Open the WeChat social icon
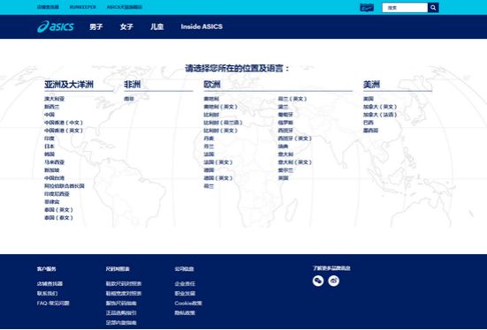Viewport: 487px width, 330px height. (318, 281)
